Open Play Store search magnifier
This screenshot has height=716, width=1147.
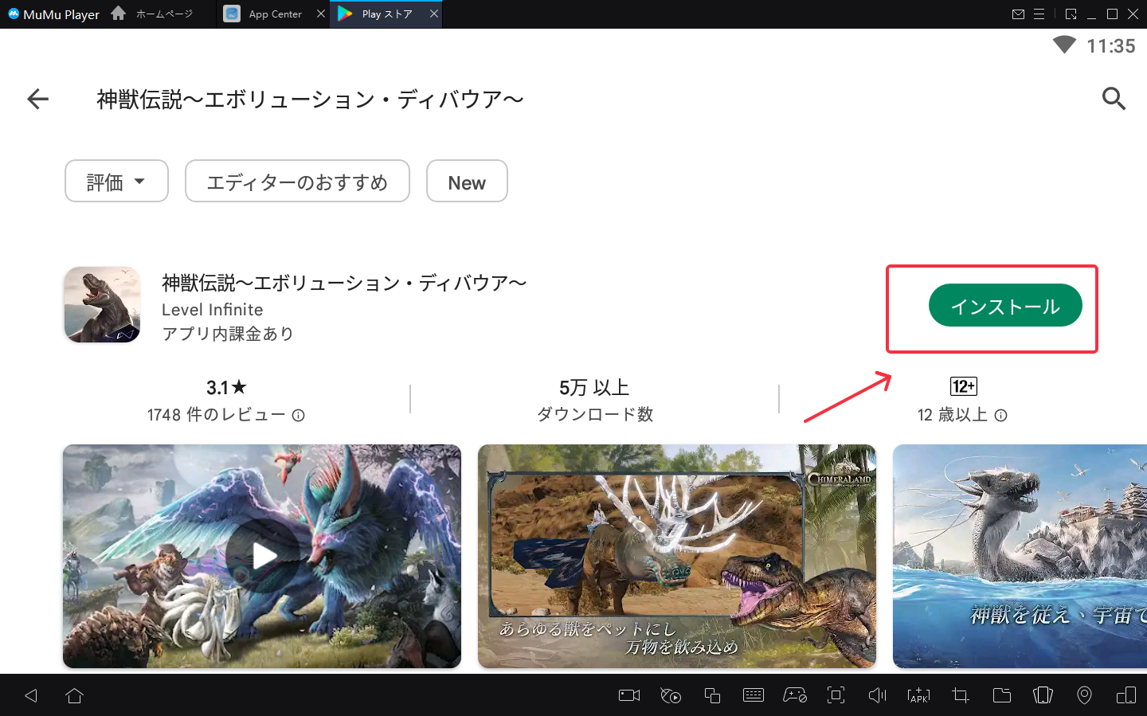pyautogui.click(x=1114, y=99)
